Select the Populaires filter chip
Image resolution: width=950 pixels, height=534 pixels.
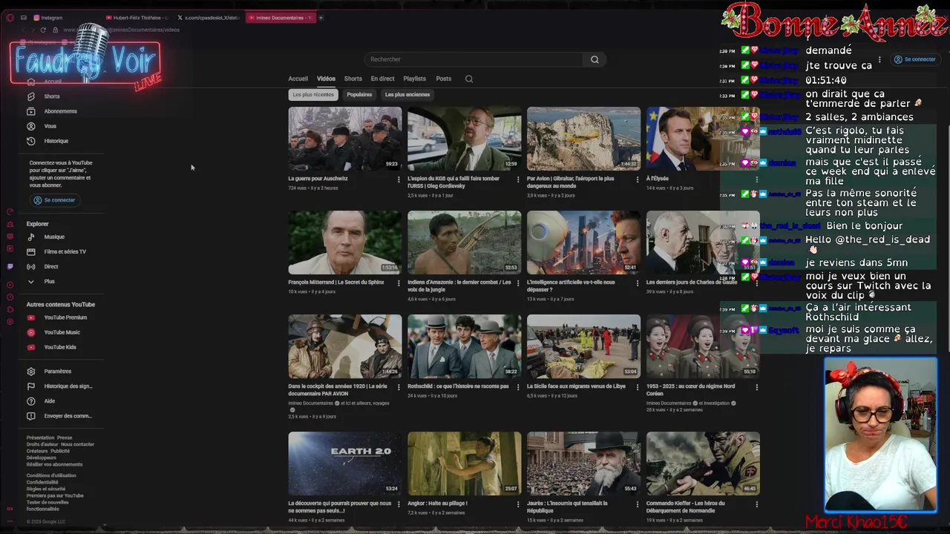click(359, 95)
